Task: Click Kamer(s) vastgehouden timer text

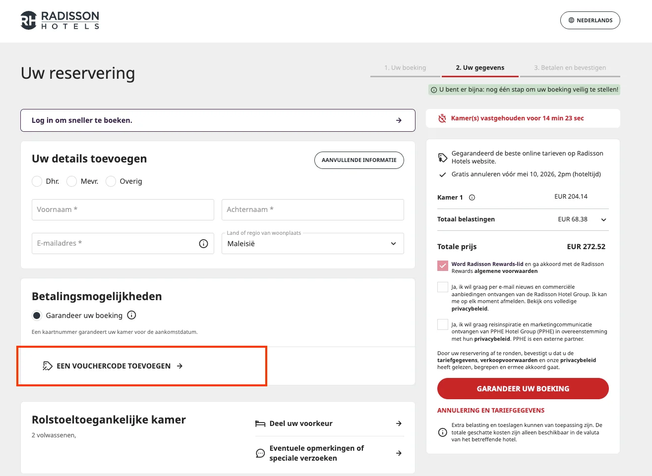Action: pos(517,118)
